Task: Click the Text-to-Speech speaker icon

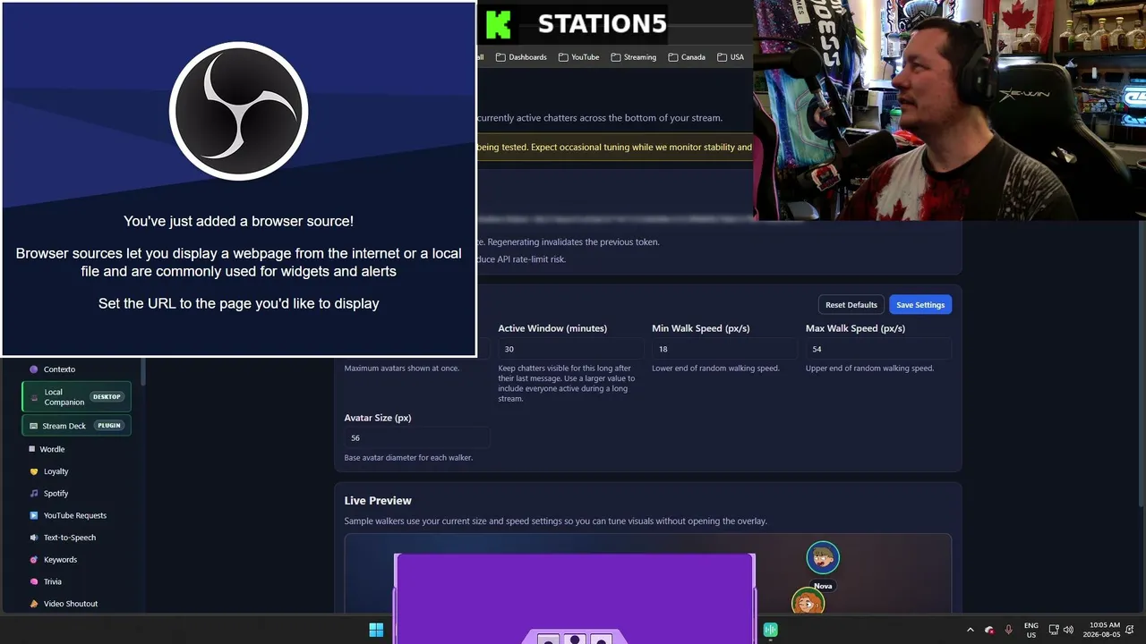Action: pos(33,538)
